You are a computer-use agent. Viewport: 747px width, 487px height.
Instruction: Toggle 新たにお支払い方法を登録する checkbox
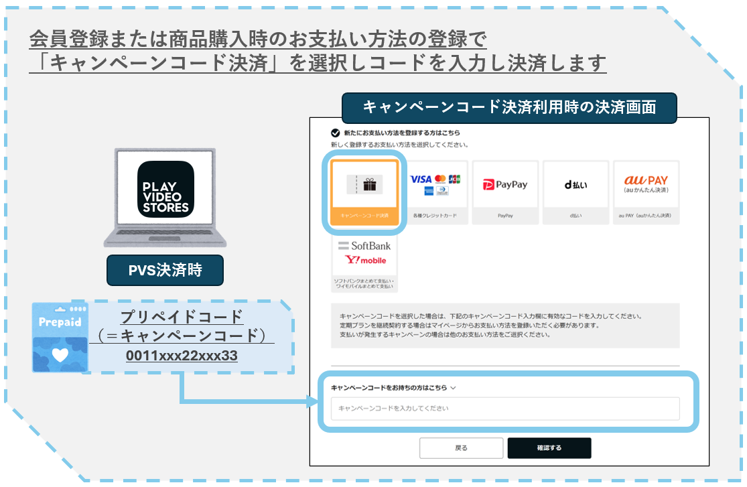(335, 133)
